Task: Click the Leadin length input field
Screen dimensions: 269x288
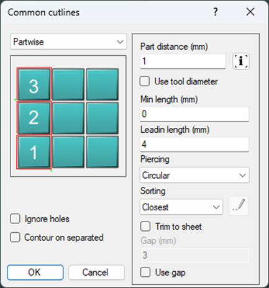Action: pos(194,144)
